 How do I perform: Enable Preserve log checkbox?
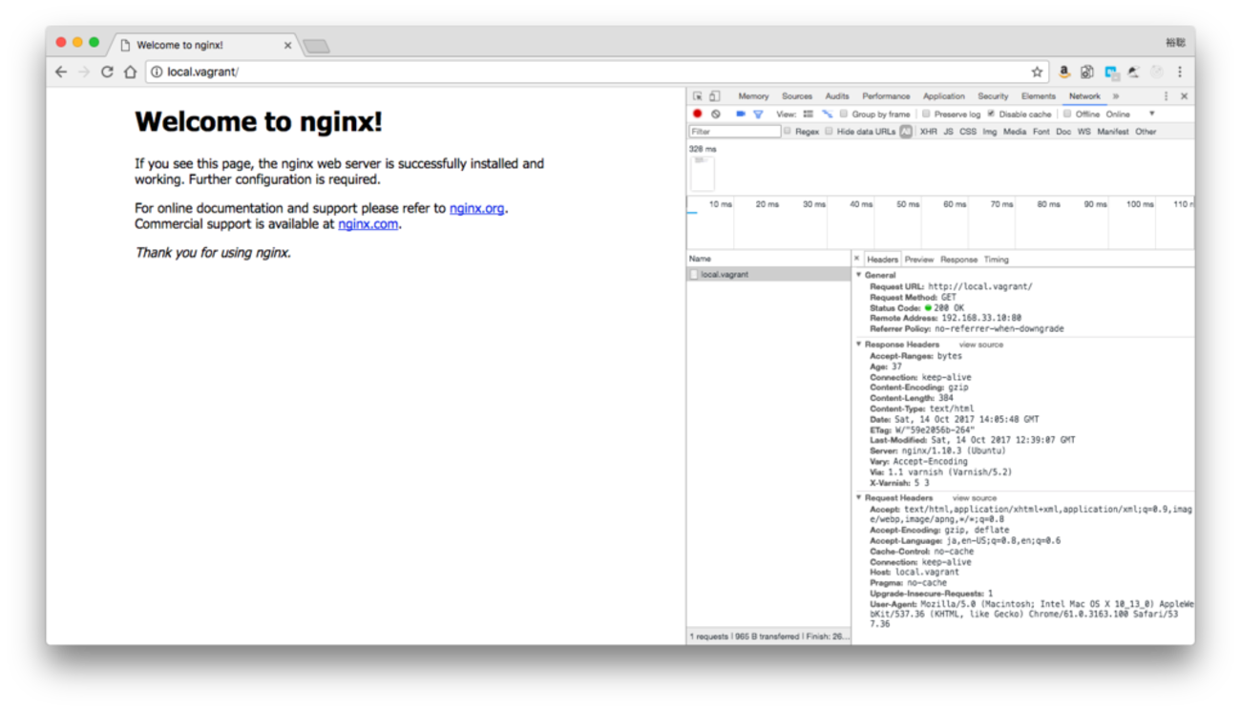click(x=926, y=114)
